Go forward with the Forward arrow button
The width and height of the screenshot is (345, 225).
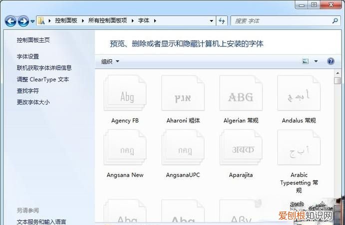click(23, 21)
